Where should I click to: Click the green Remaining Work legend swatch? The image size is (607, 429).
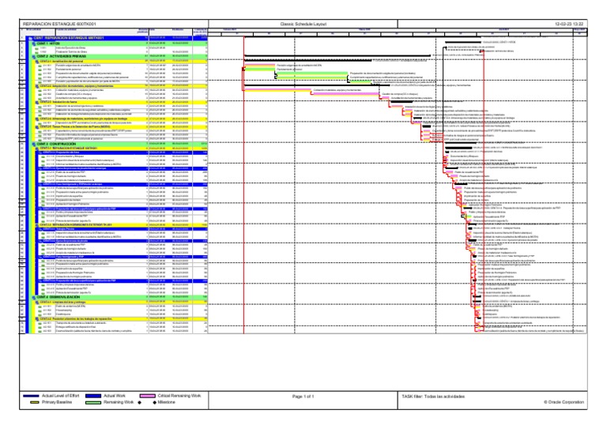93,402
